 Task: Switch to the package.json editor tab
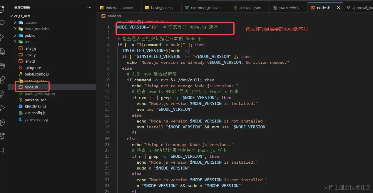pos(250,8)
